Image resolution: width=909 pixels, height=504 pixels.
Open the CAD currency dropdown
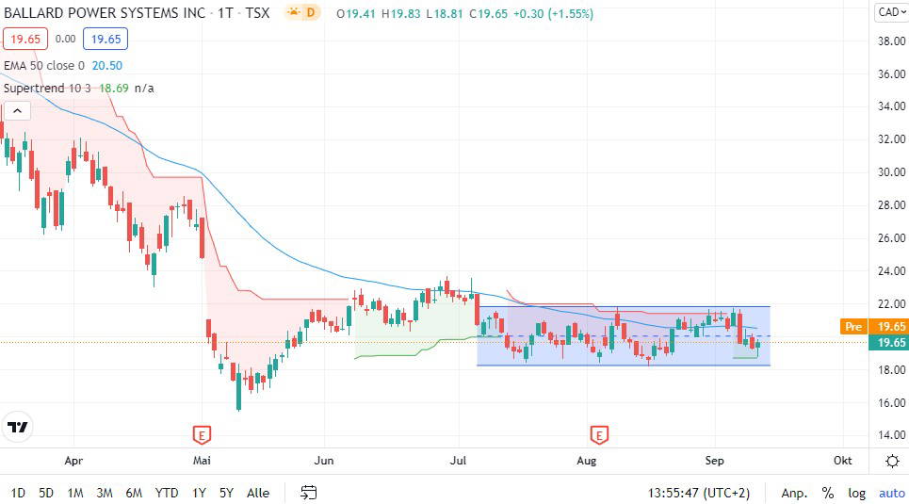[891, 11]
